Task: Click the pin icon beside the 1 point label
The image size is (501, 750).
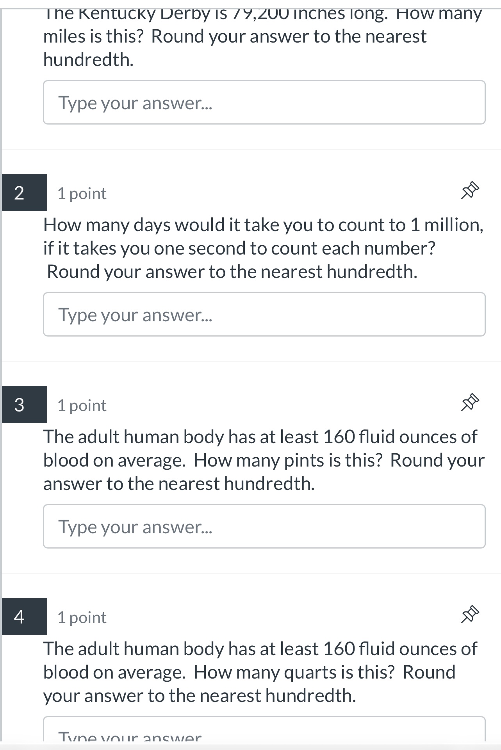Action: coord(471,190)
